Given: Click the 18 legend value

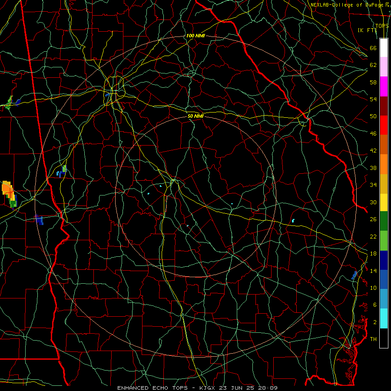Looking at the screenshot, I should tap(373, 254).
